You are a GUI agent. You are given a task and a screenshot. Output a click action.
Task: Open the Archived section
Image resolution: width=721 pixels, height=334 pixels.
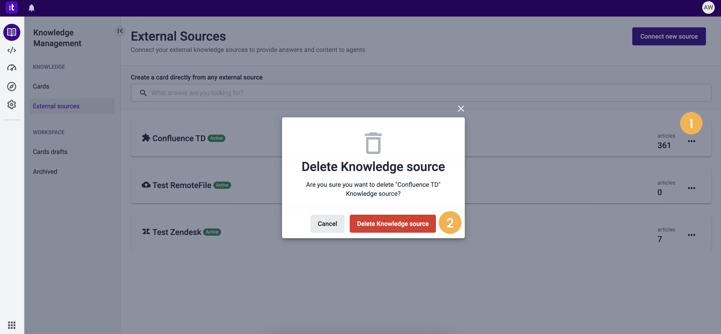click(x=45, y=171)
